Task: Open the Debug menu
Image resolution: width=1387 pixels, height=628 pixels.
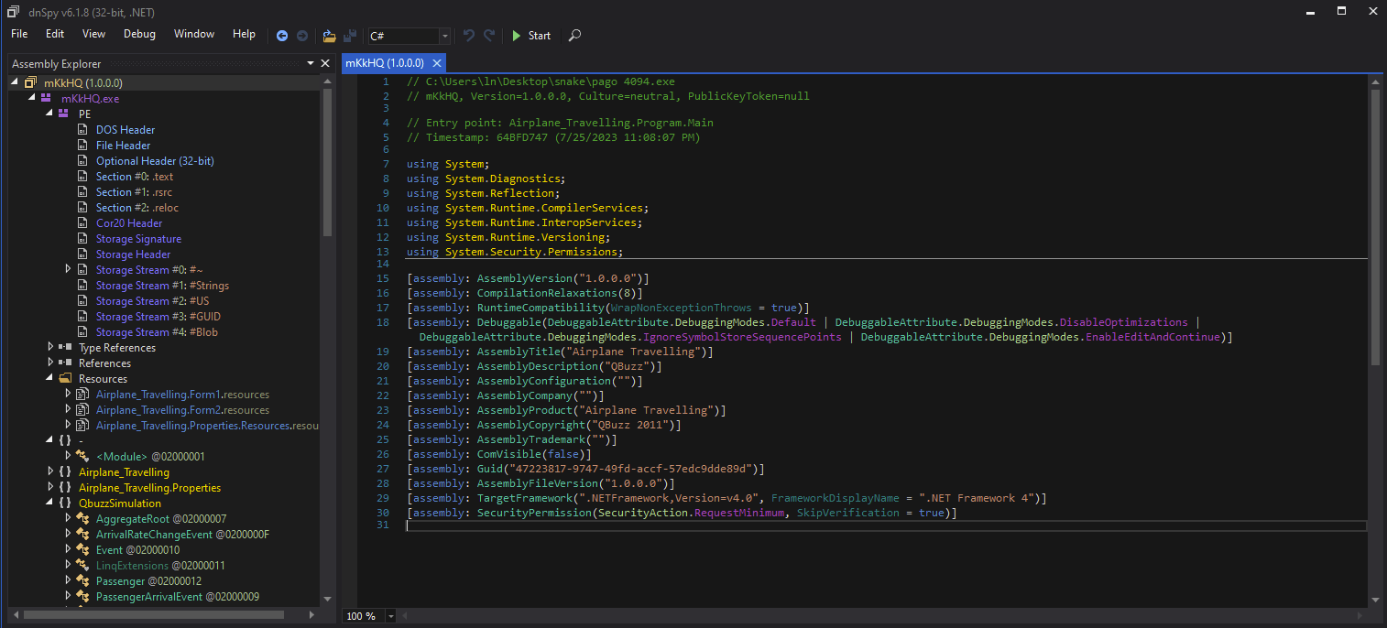Action: click(x=138, y=34)
